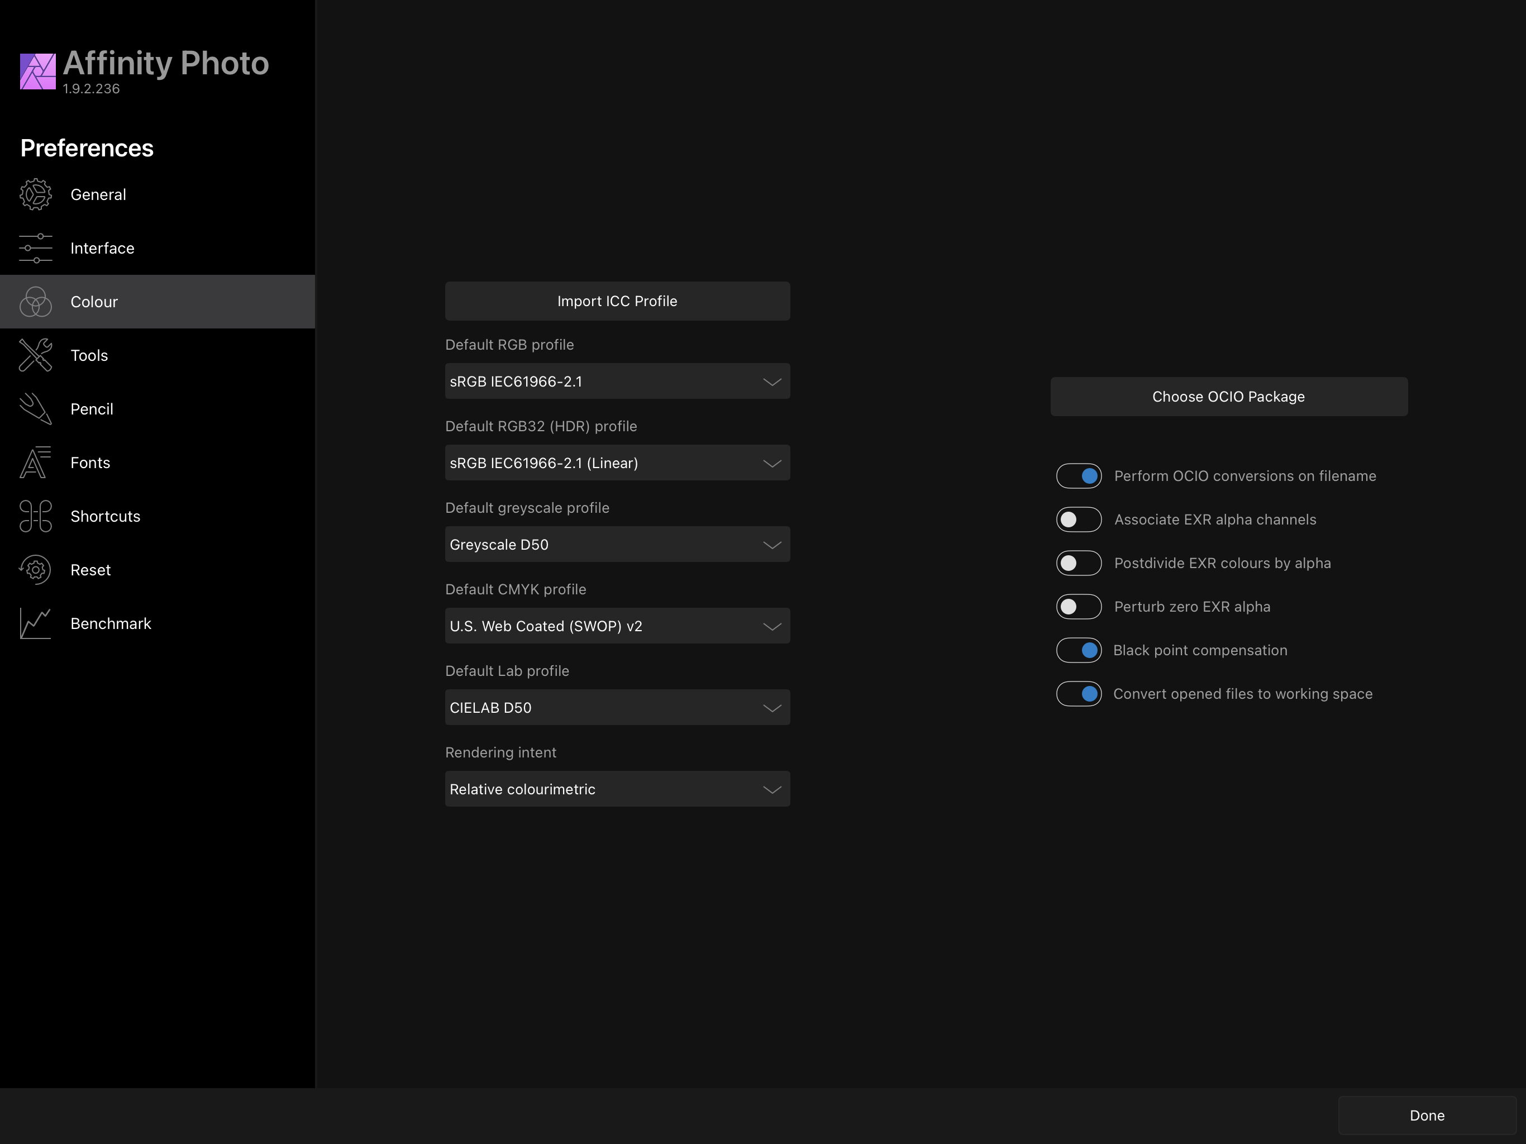Open the General preferences section

coord(158,194)
